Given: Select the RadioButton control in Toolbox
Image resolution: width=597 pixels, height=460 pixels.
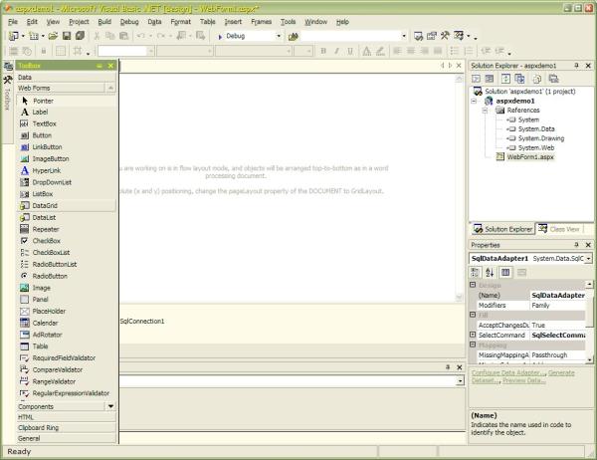Looking at the screenshot, I should (x=67, y=276).
